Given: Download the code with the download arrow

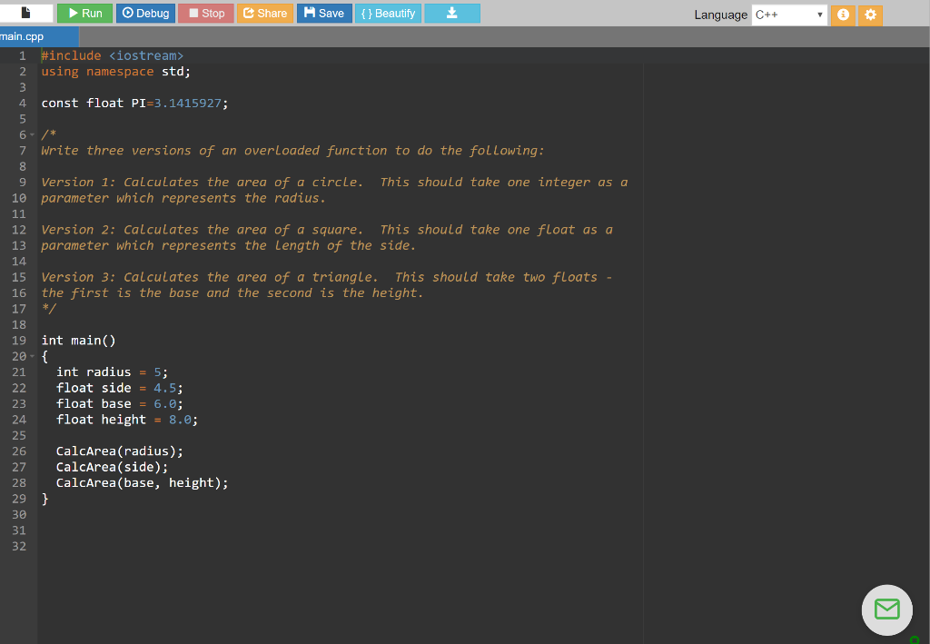Looking at the screenshot, I should [x=451, y=14].
